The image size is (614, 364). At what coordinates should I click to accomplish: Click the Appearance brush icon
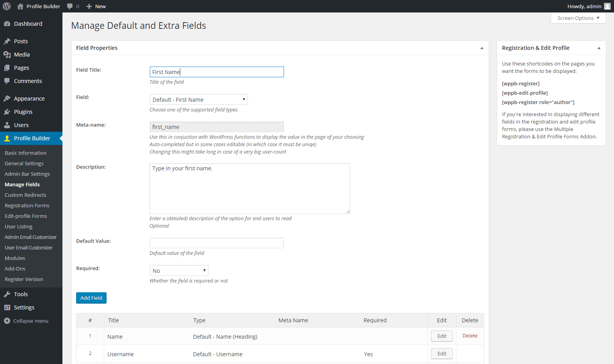(7, 99)
